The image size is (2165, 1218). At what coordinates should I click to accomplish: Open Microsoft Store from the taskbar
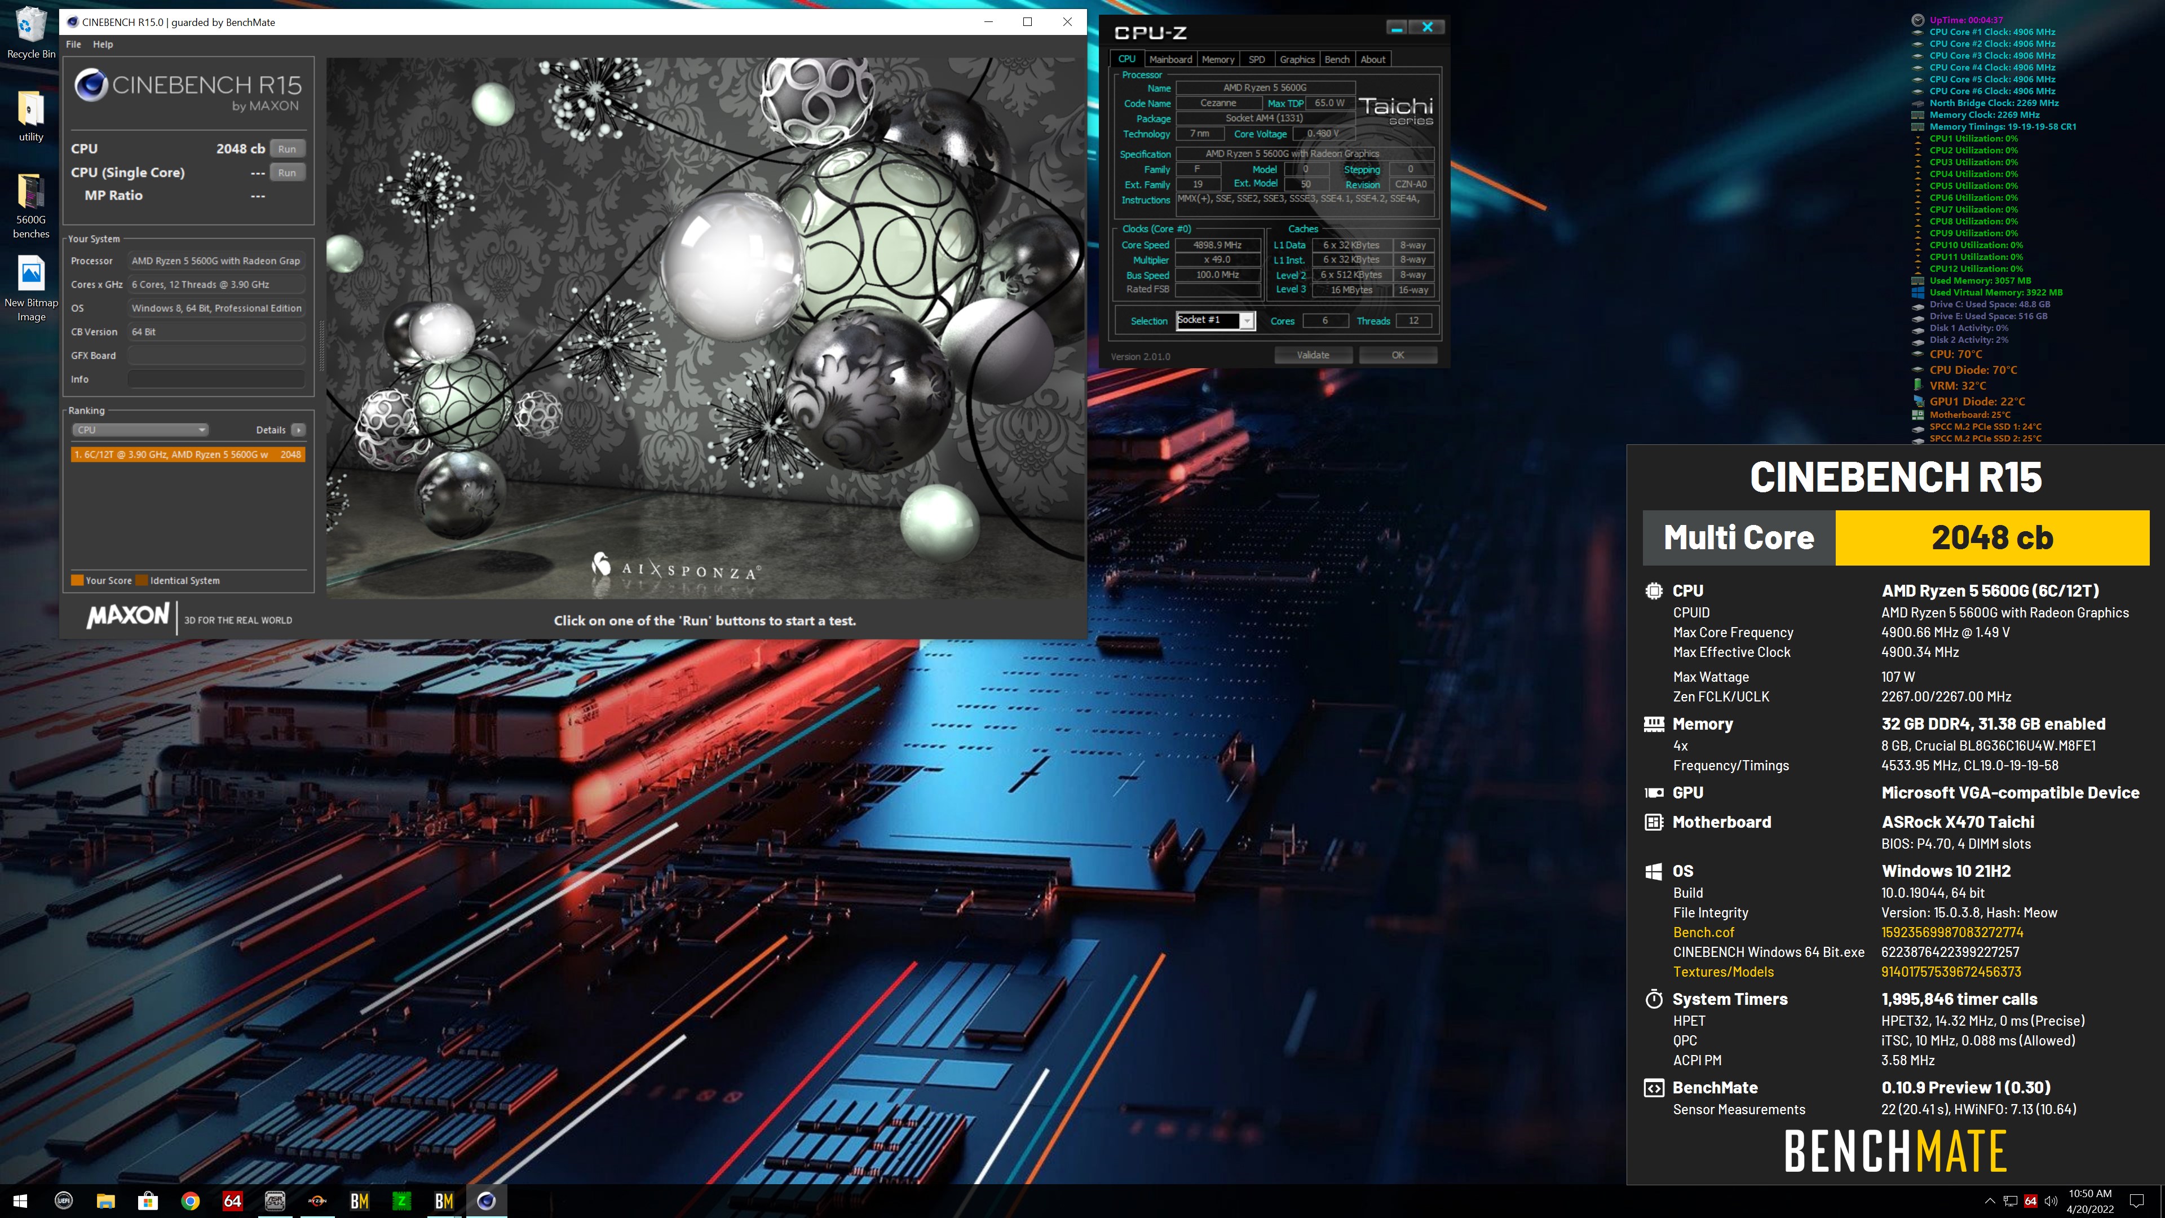148,1201
